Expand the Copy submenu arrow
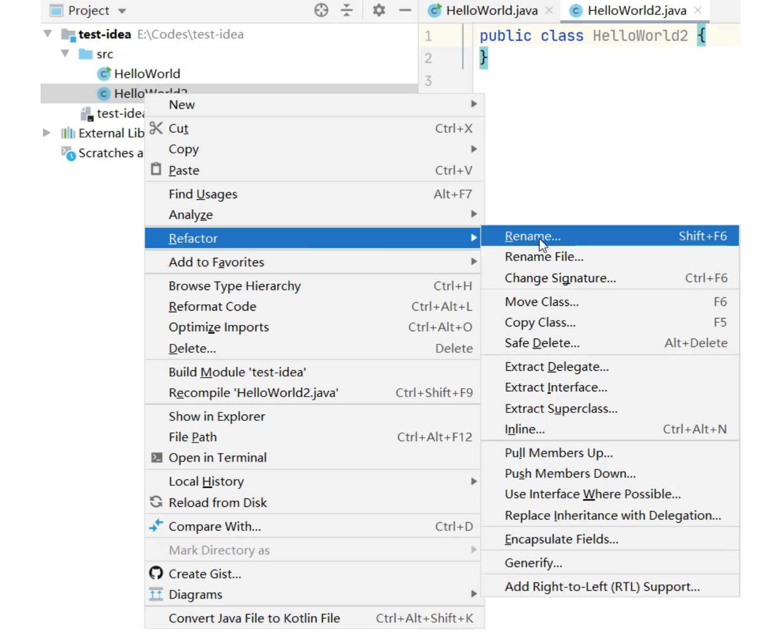The image size is (779, 636). (x=474, y=149)
